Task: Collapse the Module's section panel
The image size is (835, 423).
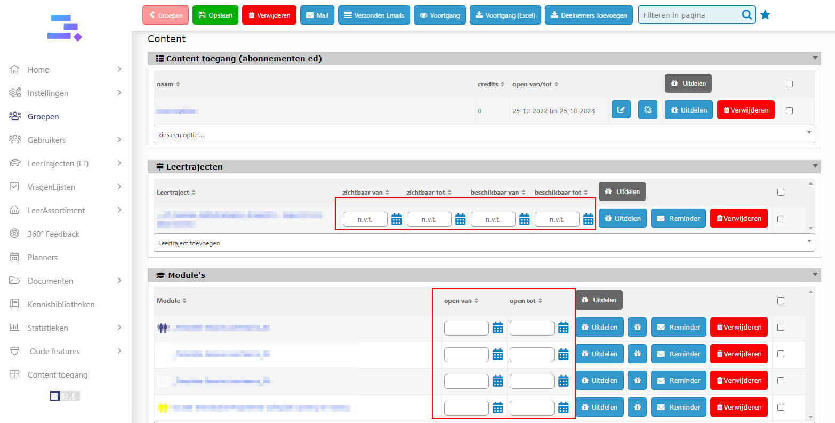Action: click(x=815, y=275)
